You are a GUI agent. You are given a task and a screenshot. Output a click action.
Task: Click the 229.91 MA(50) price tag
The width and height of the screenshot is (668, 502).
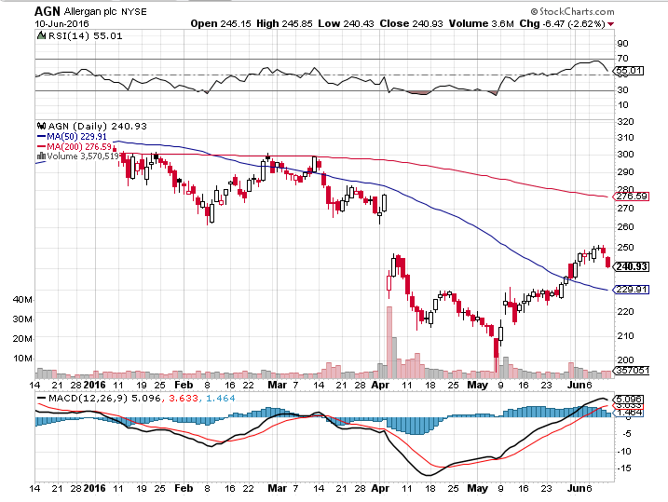pos(632,290)
